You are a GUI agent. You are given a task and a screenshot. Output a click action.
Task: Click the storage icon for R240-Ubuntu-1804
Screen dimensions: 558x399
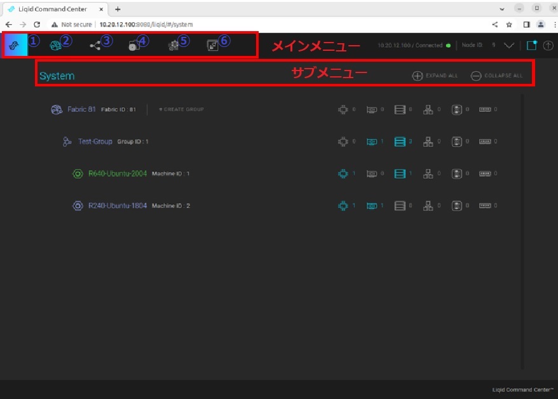tap(400, 206)
